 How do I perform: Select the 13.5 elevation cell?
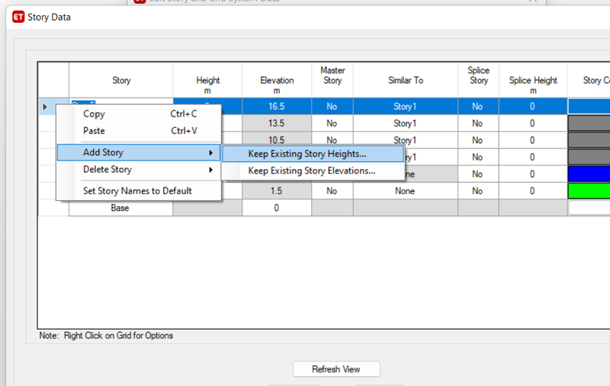tap(277, 123)
